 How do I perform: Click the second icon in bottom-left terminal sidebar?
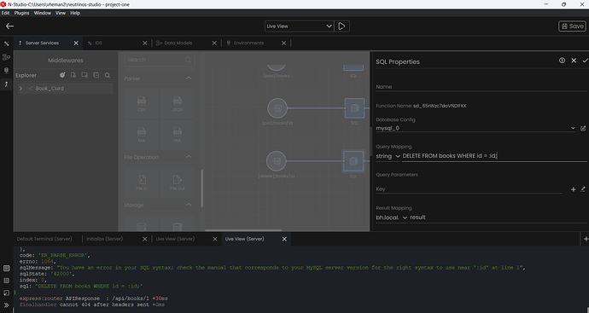point(6,281)
